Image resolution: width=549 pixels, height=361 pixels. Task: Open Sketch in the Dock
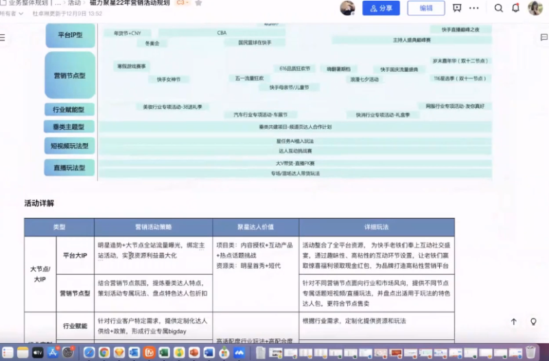pos(119,353)
